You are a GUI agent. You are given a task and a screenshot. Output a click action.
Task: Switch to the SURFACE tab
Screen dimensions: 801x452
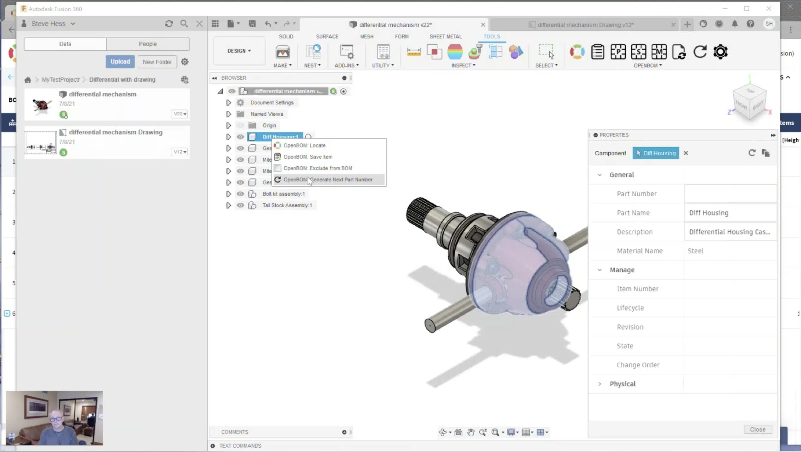pos(327,37)
